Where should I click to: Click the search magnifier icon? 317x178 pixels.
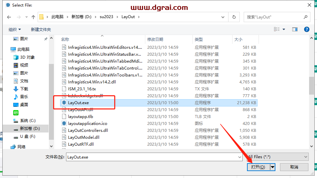tap(305, 17)
